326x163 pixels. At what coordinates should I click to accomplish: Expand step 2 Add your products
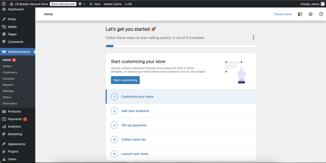point(135,111)
